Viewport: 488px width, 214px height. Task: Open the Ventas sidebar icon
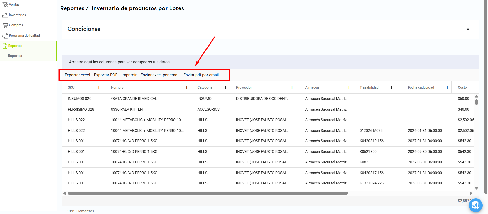tap(5, 4)
